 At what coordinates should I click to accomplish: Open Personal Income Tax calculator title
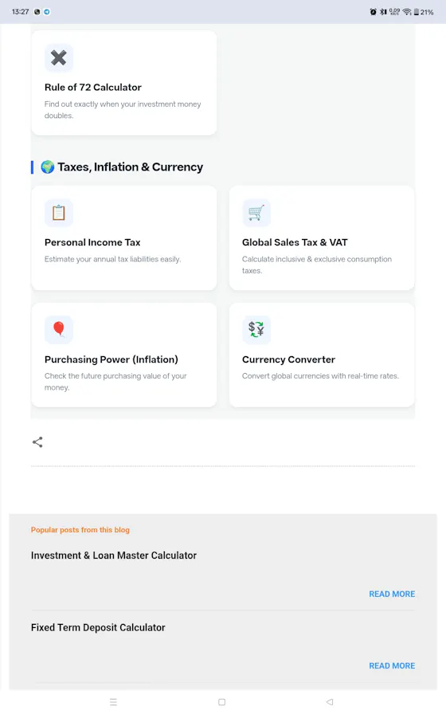pyautogui.click(x=92, y=242)
